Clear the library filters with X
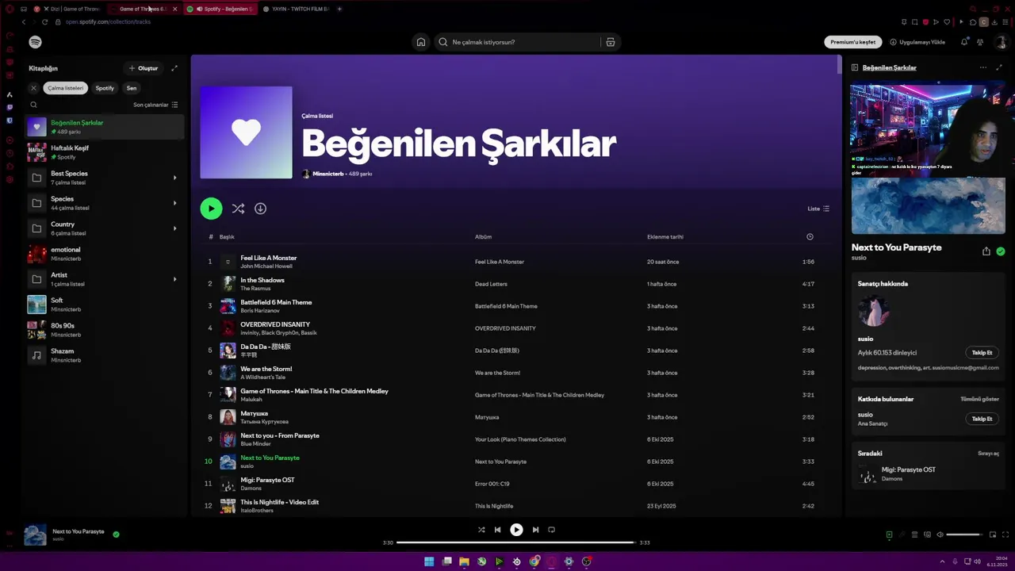The image size is (1015, 571). [33, 88]
